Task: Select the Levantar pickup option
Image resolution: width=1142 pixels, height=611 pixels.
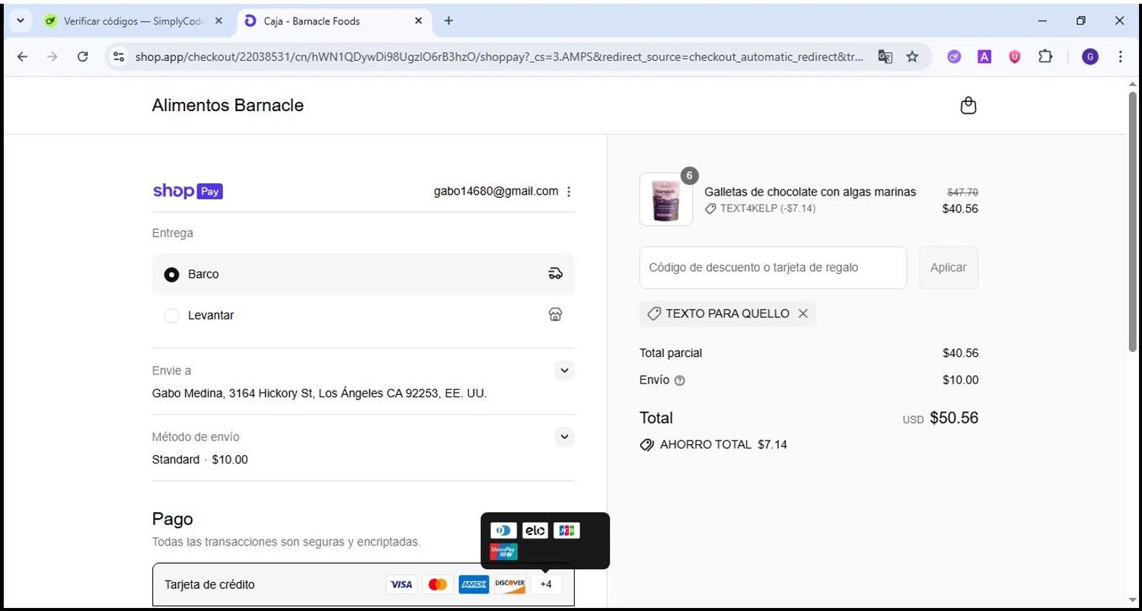Action: [x=363, y=315]
